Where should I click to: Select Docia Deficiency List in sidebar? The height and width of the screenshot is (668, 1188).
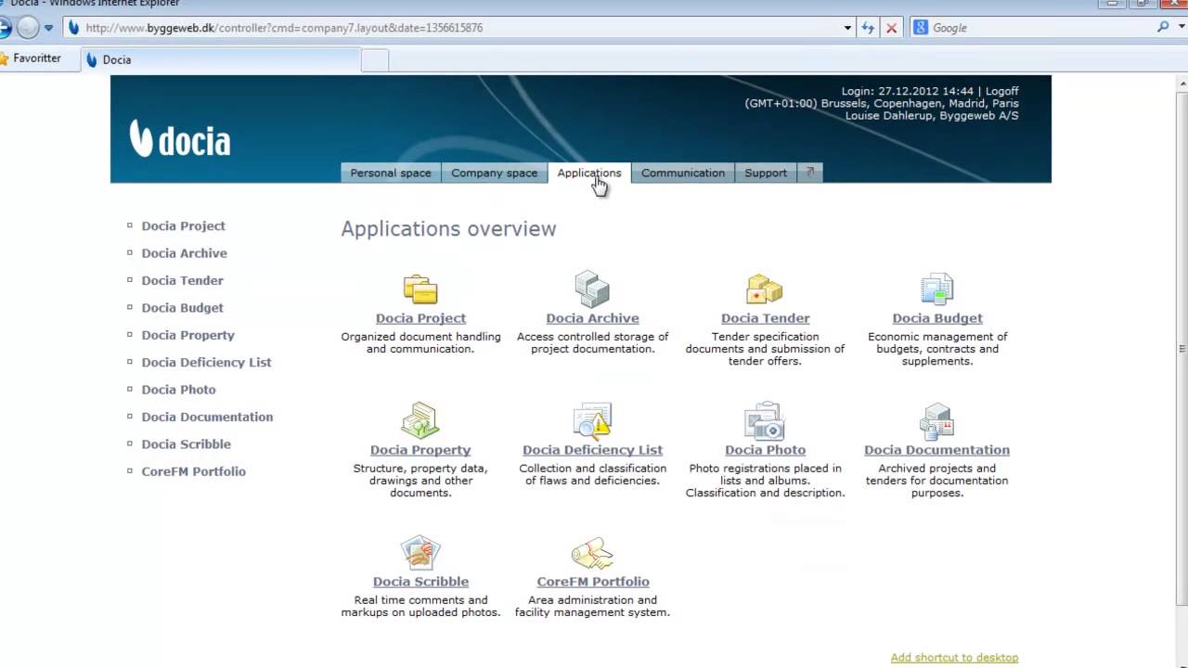[x=206, y=363]
